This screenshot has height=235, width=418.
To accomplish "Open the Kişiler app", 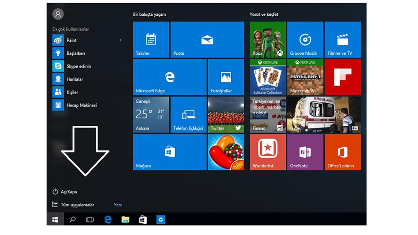I will [72, 92].
